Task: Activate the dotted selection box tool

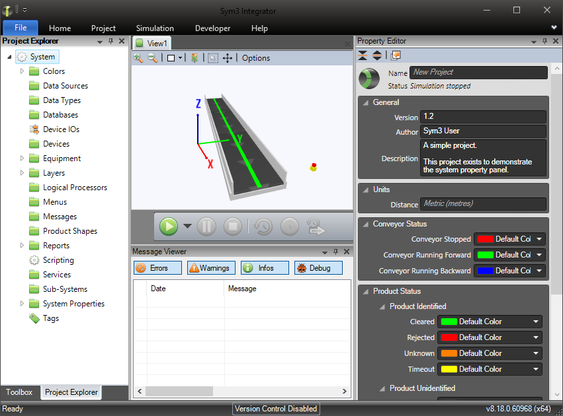Action: tap(213, 58)
